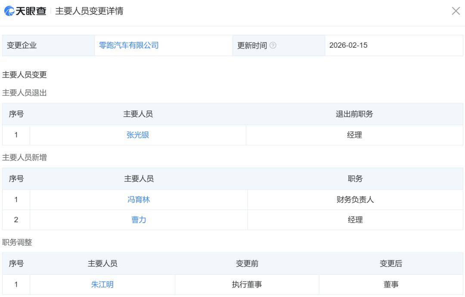Close the 主要人员变更详情 dialog
Viewport: 465px width, 297px height.
point(456,12)
